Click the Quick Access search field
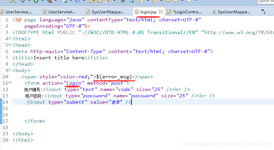Viewport: 274px width, 150px height. pos(266,1)
